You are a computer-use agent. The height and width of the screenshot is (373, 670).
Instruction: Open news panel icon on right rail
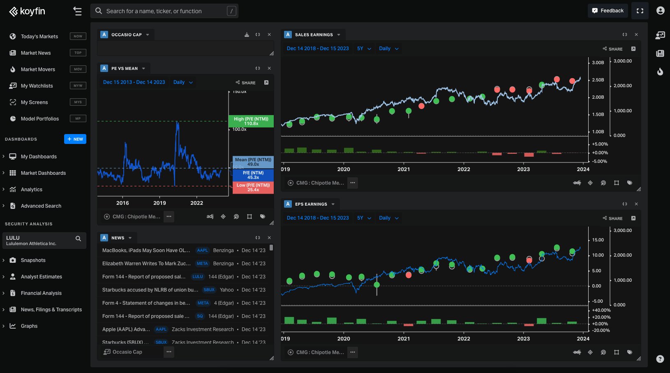tap(660, 53)
